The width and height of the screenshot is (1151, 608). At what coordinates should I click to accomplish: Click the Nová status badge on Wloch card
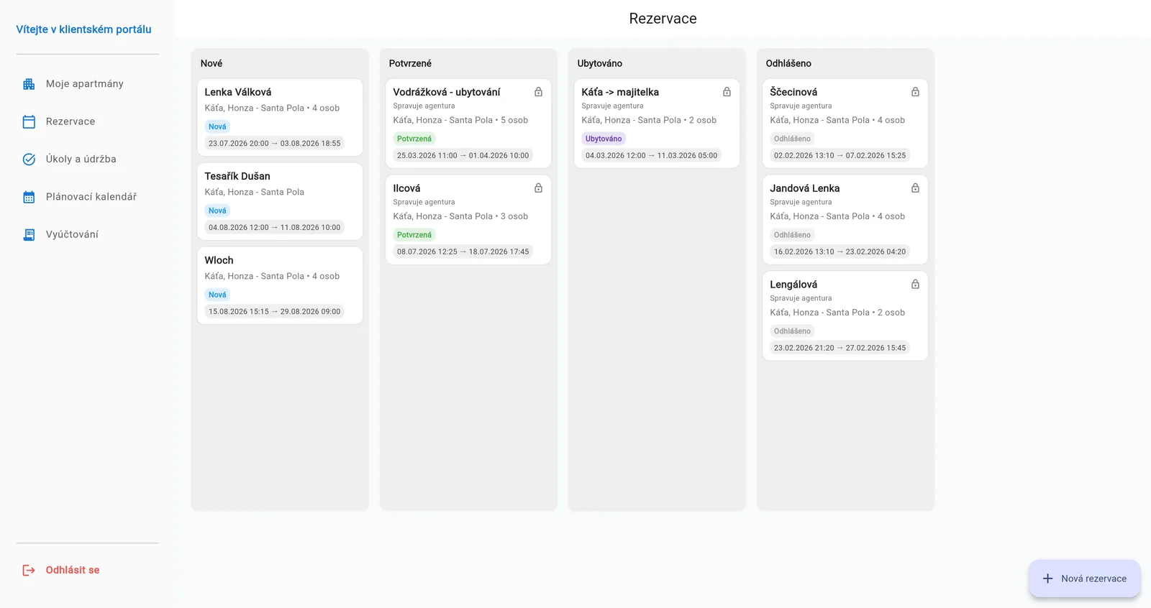click(x=217, y=295)
